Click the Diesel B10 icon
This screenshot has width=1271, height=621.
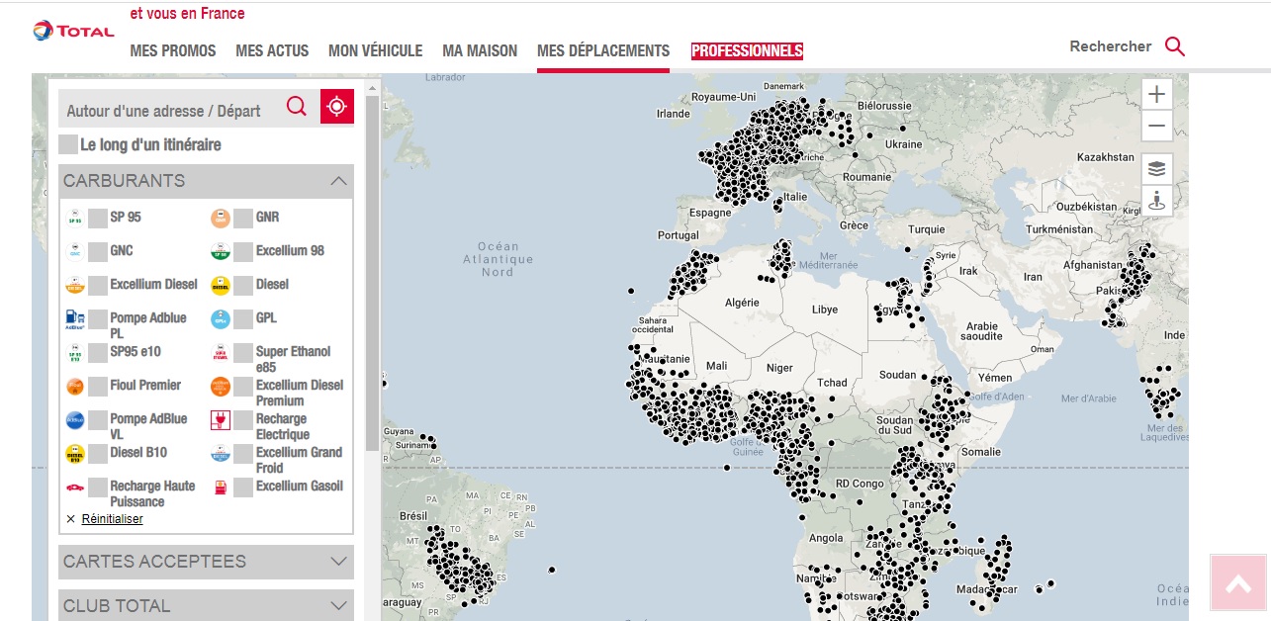(74, 453)
